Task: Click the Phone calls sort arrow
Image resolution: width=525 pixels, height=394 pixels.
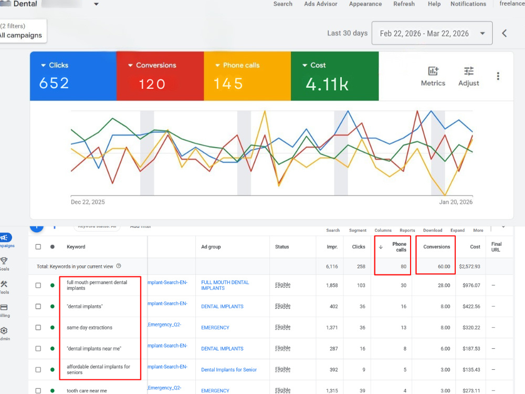Action: tap(381, 247)
